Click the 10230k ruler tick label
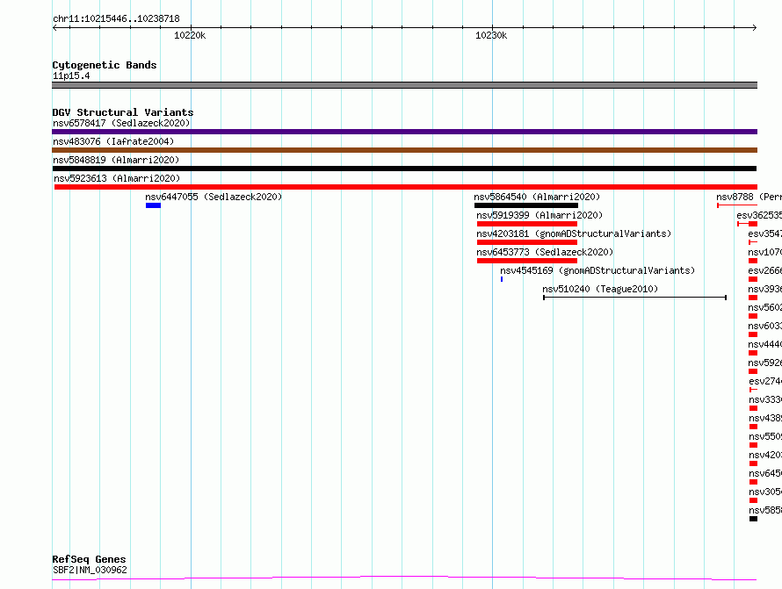 click(x=491, y=35)
